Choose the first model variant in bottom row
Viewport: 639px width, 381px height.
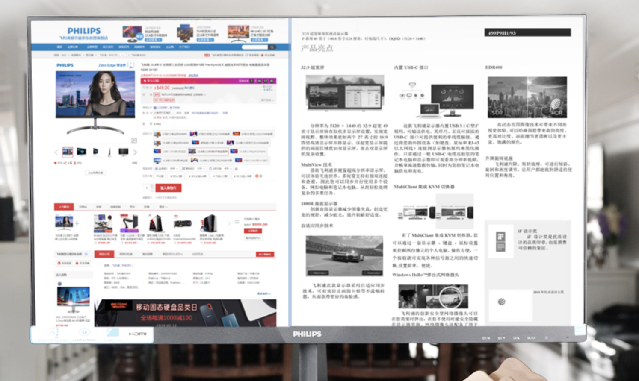coord(171,161)
